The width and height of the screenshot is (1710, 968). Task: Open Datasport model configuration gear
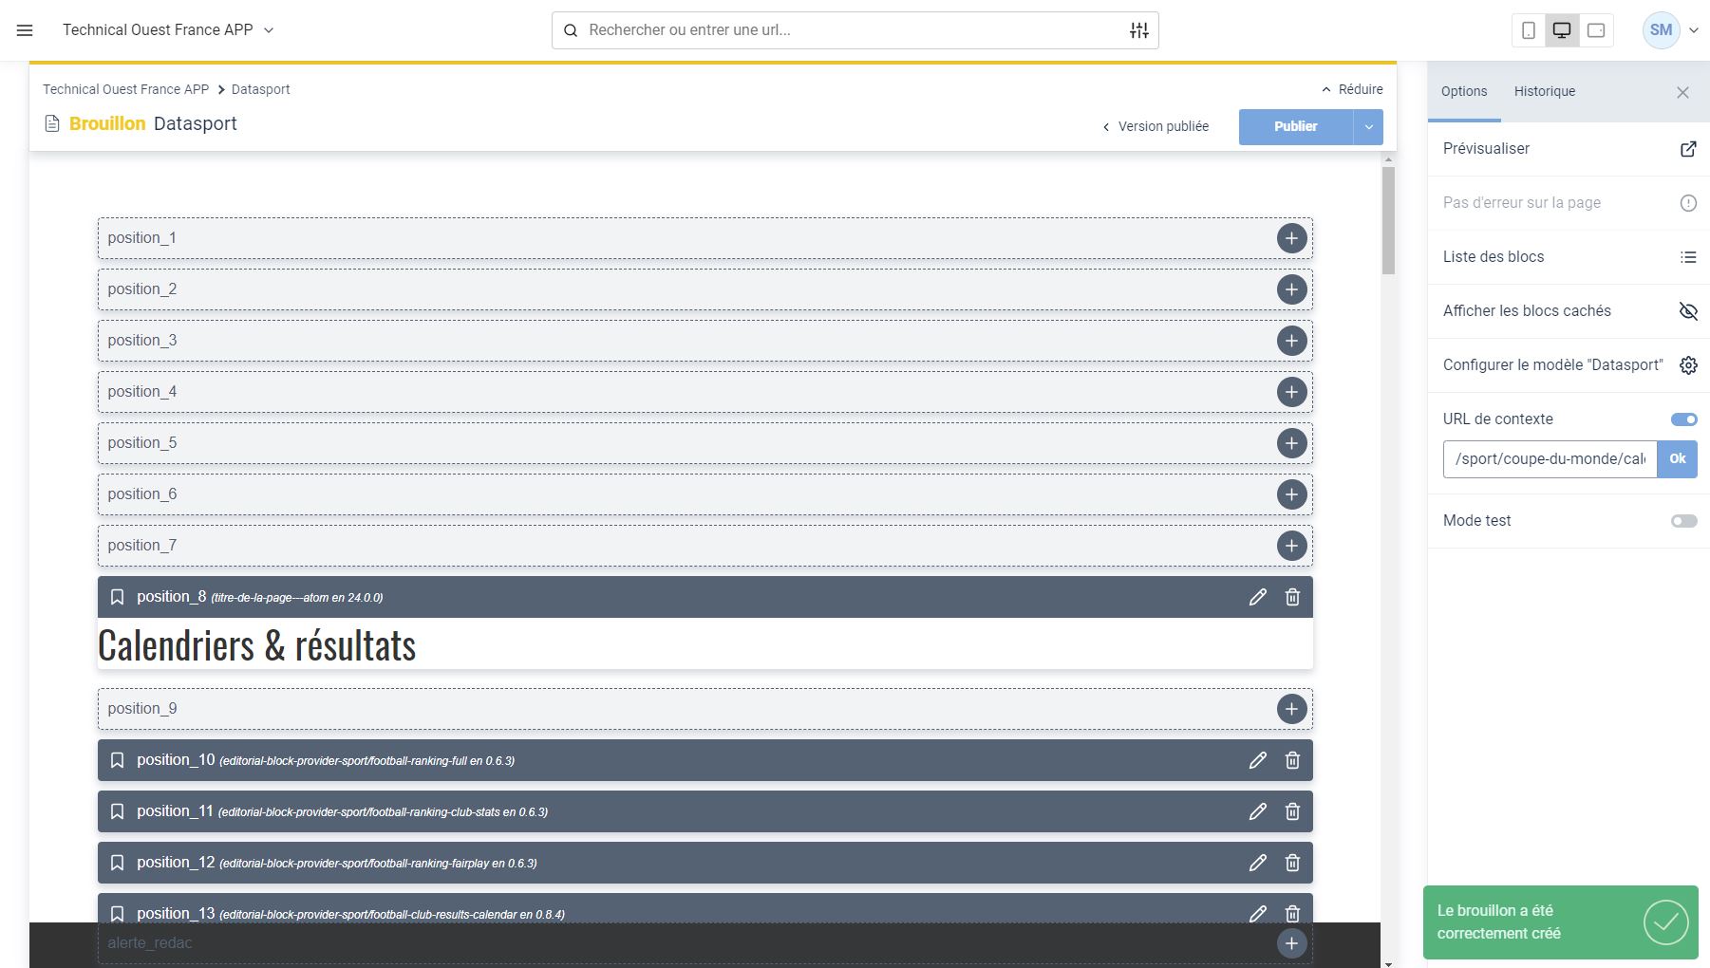1687,365
